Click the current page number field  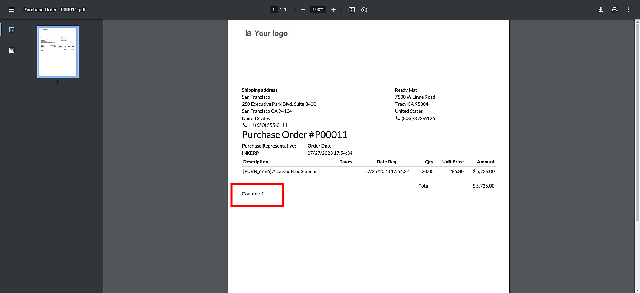(x=274, y=10)
